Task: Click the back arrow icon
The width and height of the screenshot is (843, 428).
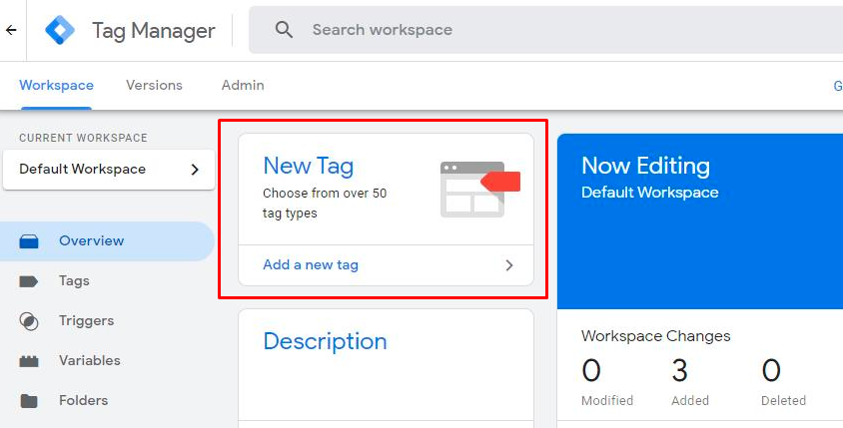Action: click(11, 30)
